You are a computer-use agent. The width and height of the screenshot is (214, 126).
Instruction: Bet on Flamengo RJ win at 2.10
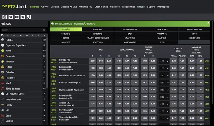pos(109,82)
